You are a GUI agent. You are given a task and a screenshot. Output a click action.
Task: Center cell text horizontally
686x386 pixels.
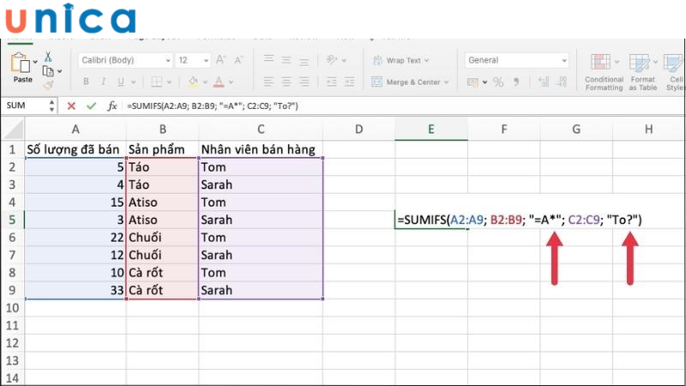click(286, 81)
